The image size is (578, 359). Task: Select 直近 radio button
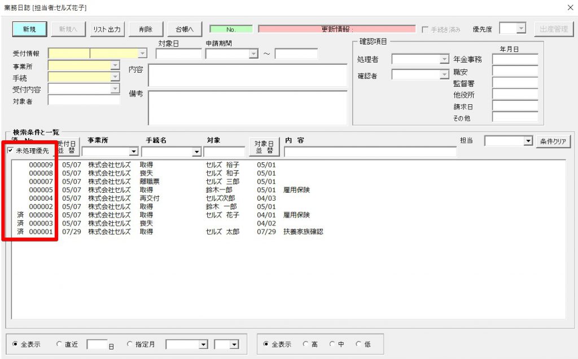point(59,344)
